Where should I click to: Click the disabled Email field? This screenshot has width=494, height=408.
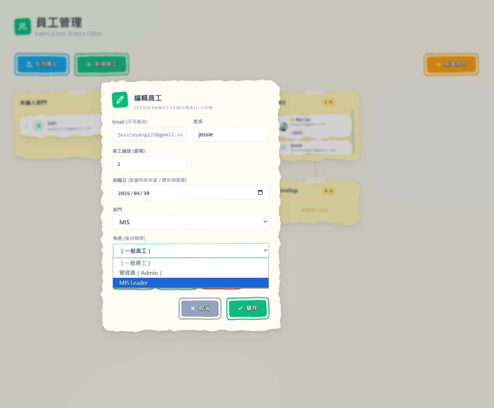point(150,134)
